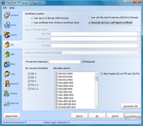Click the Cancel button

[x=115, y=116]
